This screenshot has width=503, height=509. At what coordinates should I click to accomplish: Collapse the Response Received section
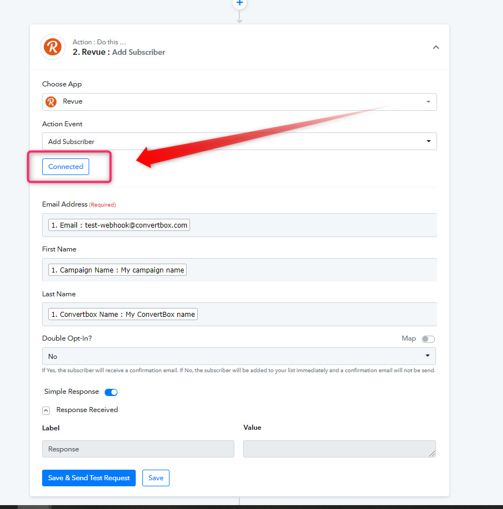[x=46, y=410]
